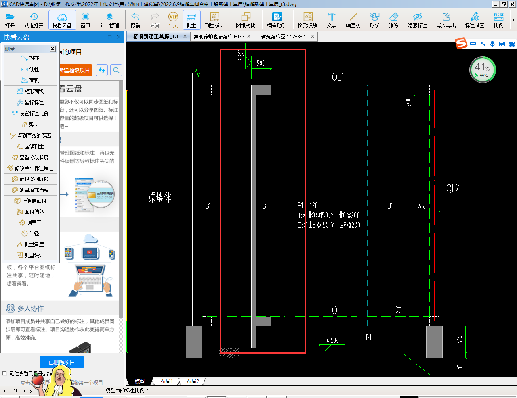Close the 快看云盘 panel
Image resolution: width=517 pixels, height=398 pixels.
point(118,37)
